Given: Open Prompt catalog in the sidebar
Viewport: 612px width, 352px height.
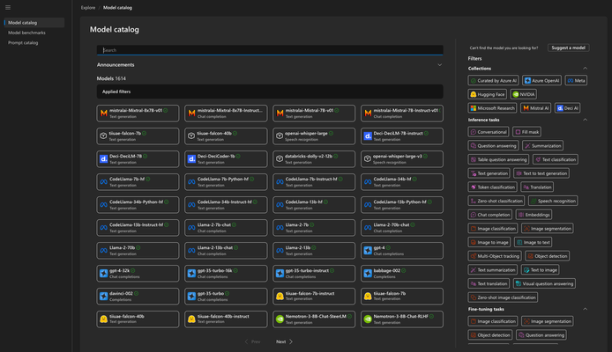Looking at the screenshot, I should click(23, 43).
